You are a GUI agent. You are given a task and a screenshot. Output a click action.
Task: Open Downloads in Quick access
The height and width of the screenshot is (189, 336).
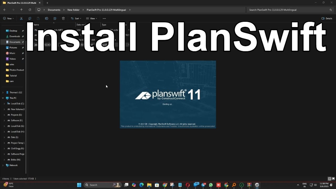tap(15, 36)
